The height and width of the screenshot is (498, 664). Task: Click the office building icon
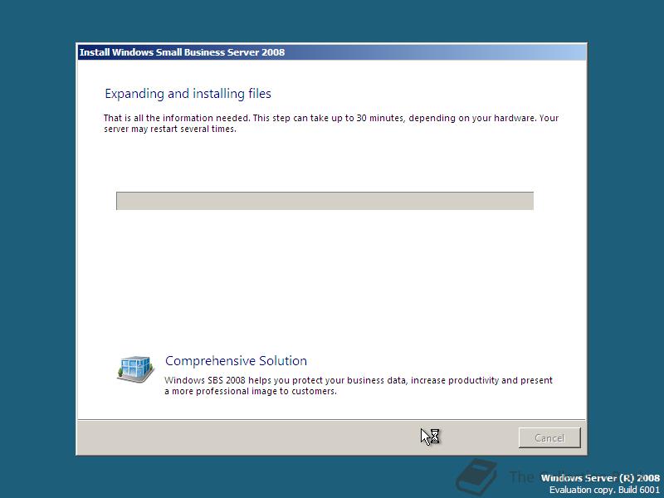[135, 369]
